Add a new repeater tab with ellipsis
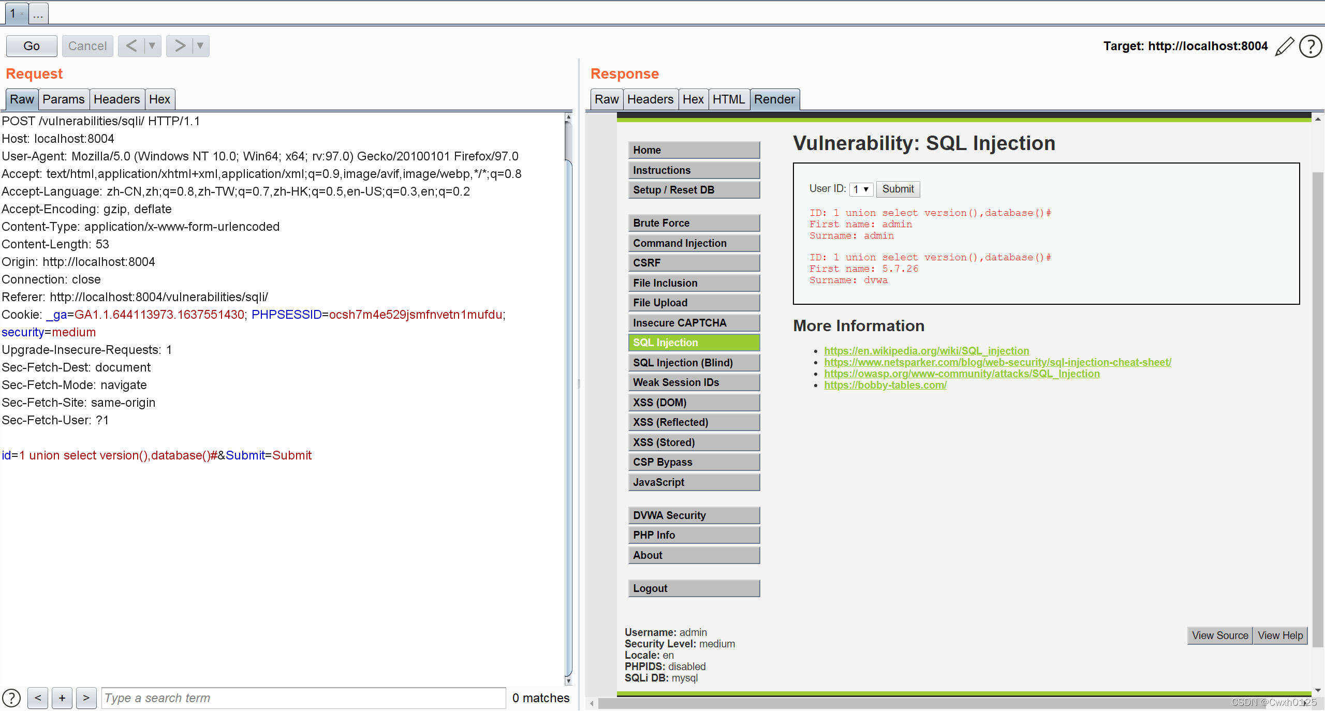The width and height of the screenshot is (1325, 711). [x=38, y=14]
